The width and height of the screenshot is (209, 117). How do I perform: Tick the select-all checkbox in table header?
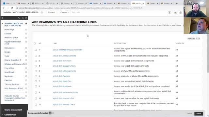[x=35, y=43]
